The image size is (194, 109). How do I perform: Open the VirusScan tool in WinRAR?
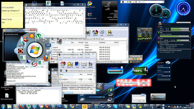pos(110,33)
